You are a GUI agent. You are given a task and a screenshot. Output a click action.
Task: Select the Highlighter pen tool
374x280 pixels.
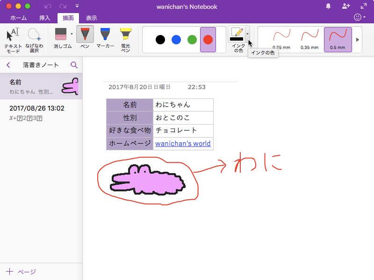(125, 40)
